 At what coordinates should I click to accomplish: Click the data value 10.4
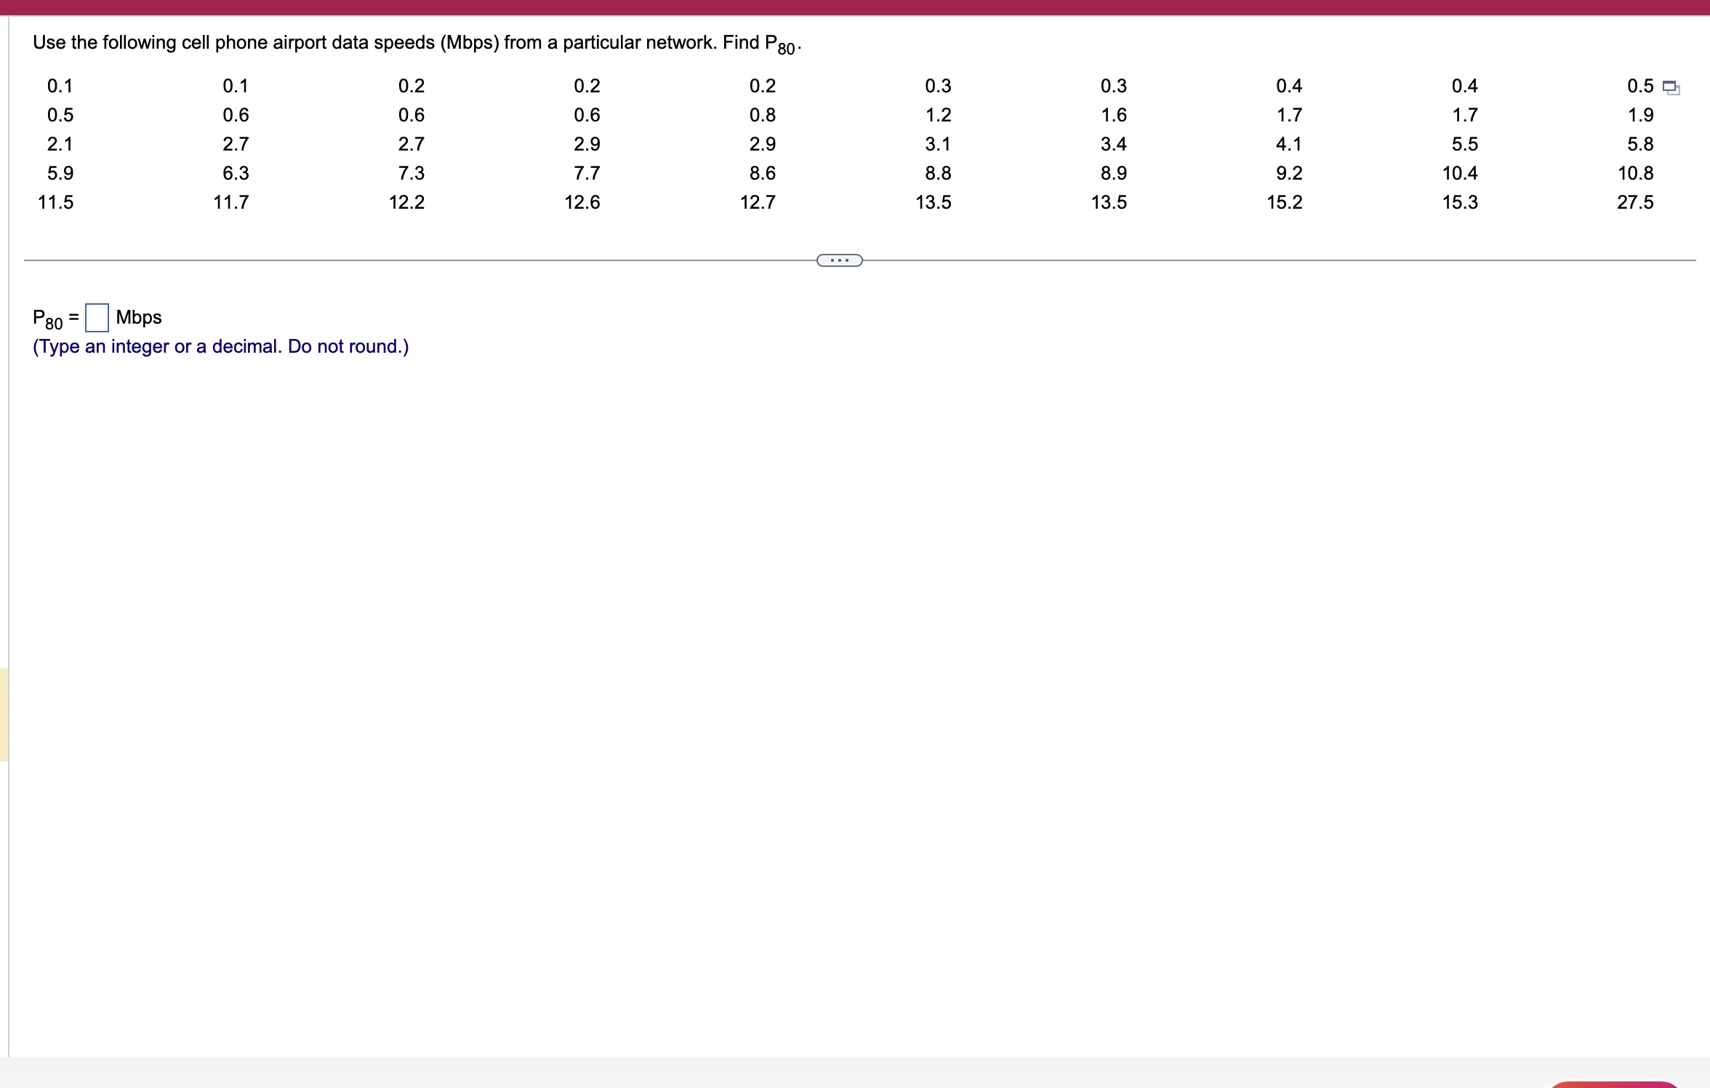[1459, 173]
